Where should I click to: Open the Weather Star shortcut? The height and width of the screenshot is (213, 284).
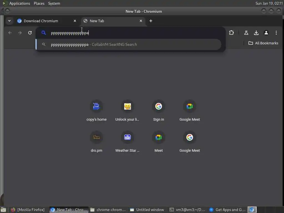127,142
